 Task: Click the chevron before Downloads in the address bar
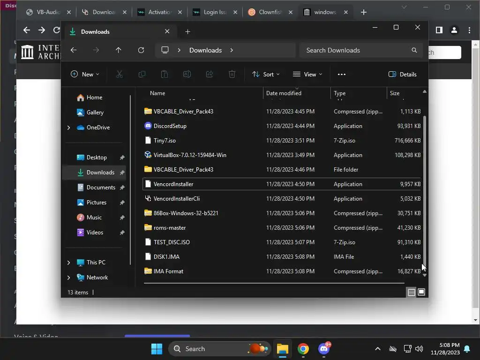179,50
